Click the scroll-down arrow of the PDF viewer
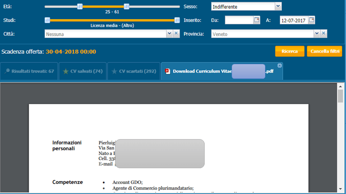346x194 pixels. 340,189
